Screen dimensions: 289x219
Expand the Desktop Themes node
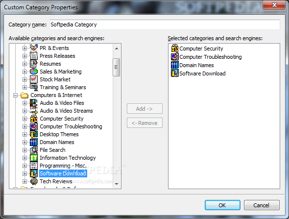(x=24, y=134)
